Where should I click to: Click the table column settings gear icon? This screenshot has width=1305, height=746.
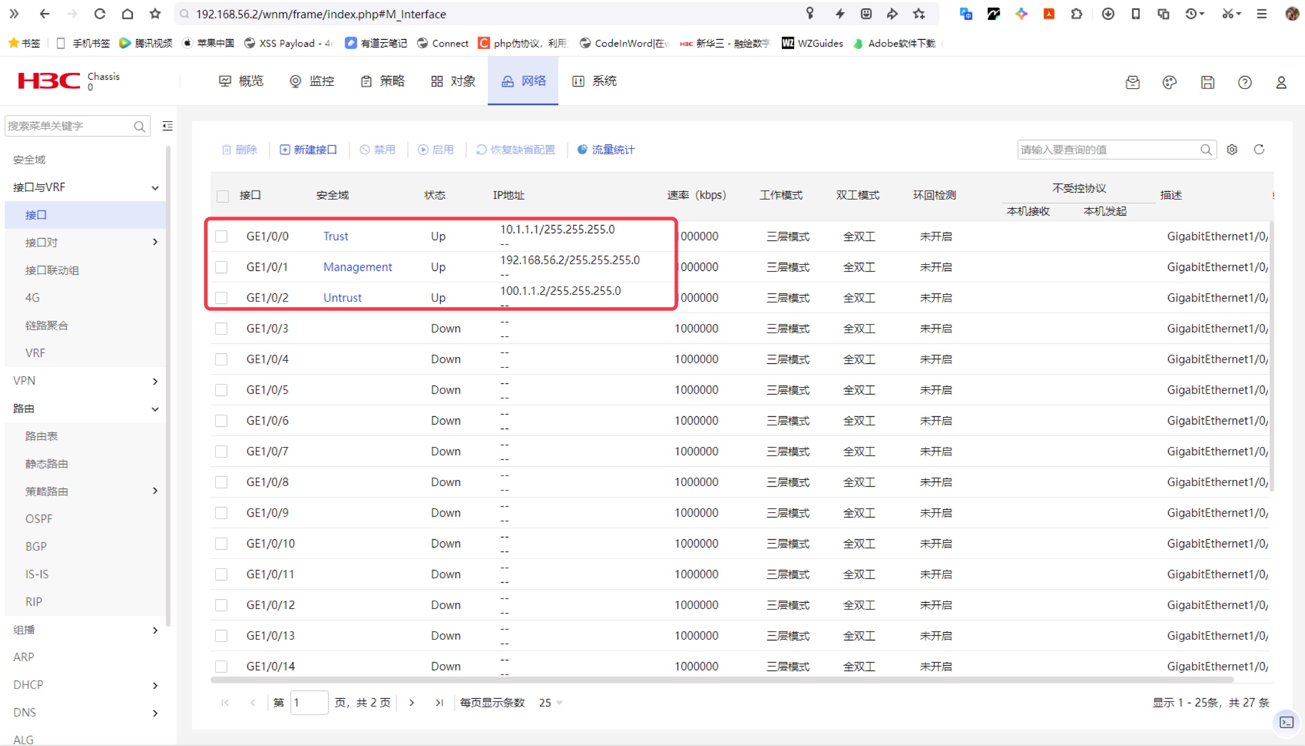tap(1232, 149)
